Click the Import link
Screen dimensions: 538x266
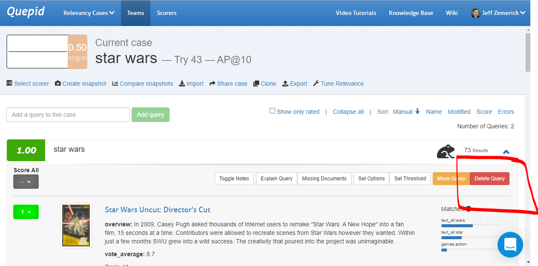point(195,84)
